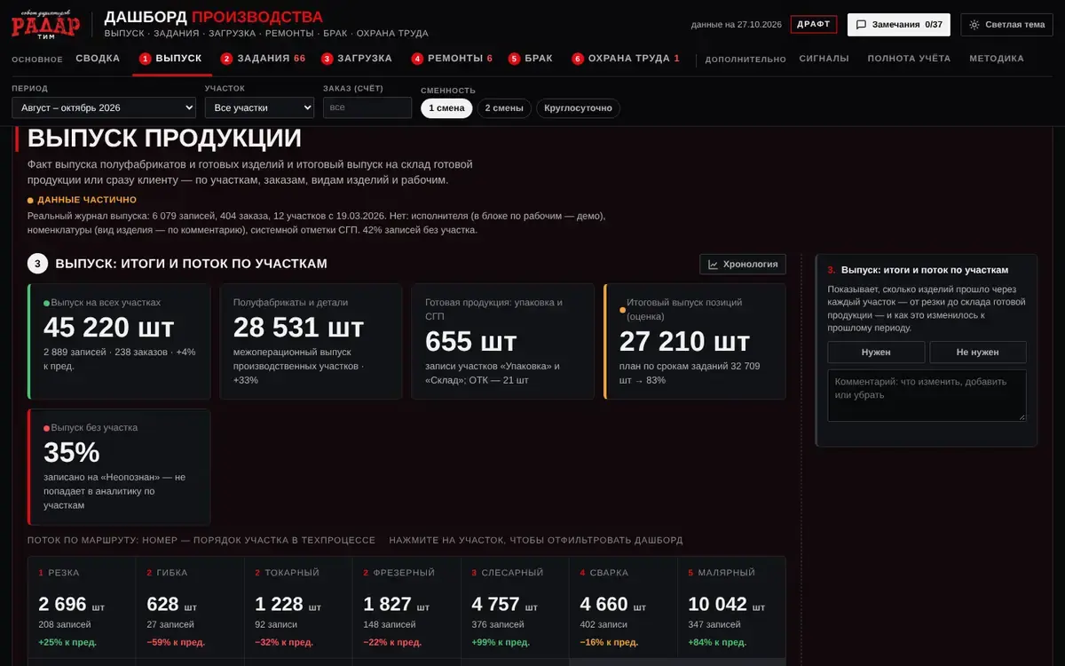The width and height of the screenshot is (1065, 666).
Task: Open the Полнота учёта tab
Action: [909, 59]
